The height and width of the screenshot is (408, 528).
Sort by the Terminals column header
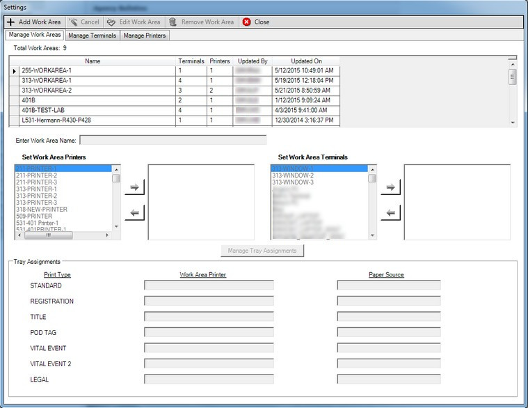191,61
